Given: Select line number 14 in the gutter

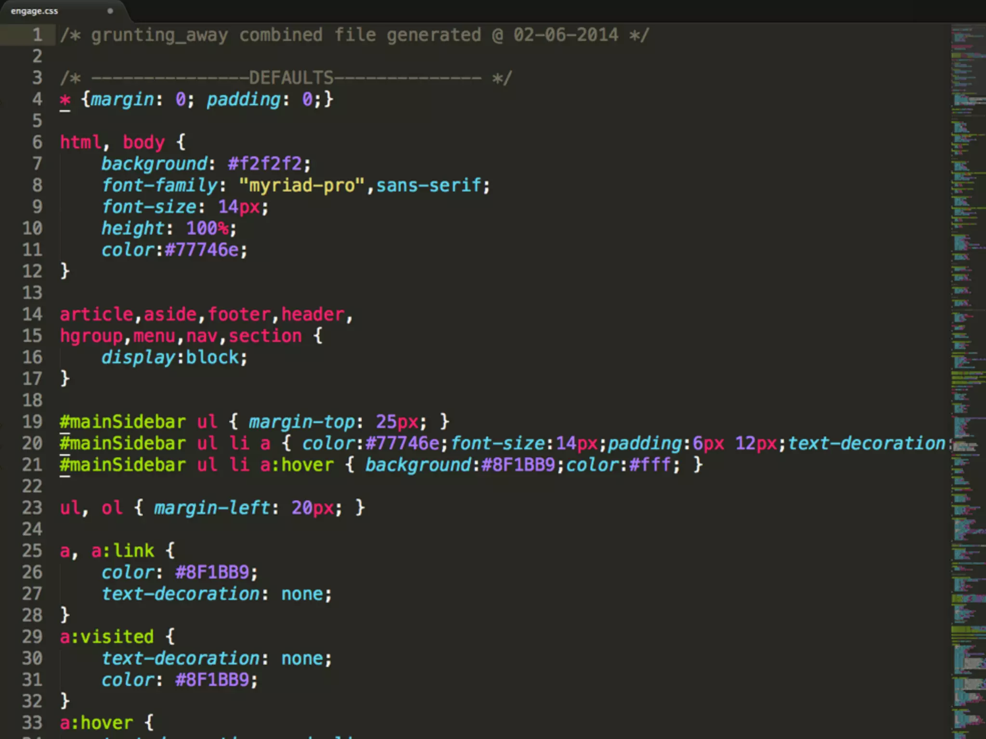Looking at the screenshot, I should point(32,314).
